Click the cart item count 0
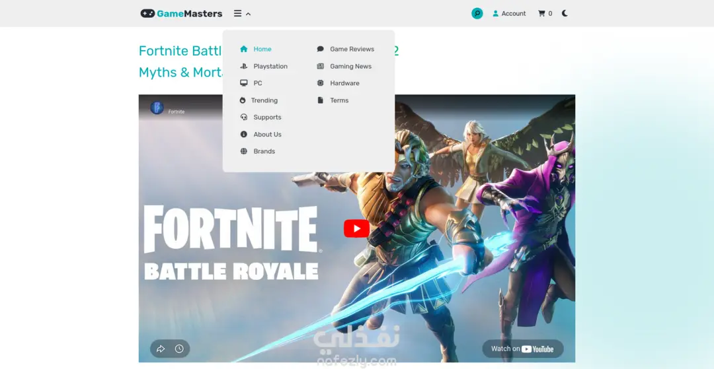The width and height of the screenshot is (714, 369). (550, 14)
